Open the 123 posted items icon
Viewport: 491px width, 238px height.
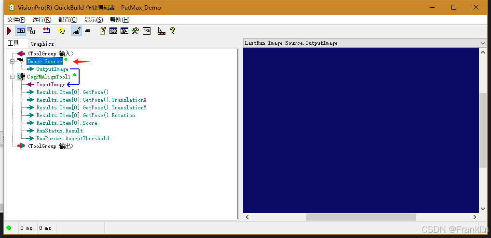point(113,31)
